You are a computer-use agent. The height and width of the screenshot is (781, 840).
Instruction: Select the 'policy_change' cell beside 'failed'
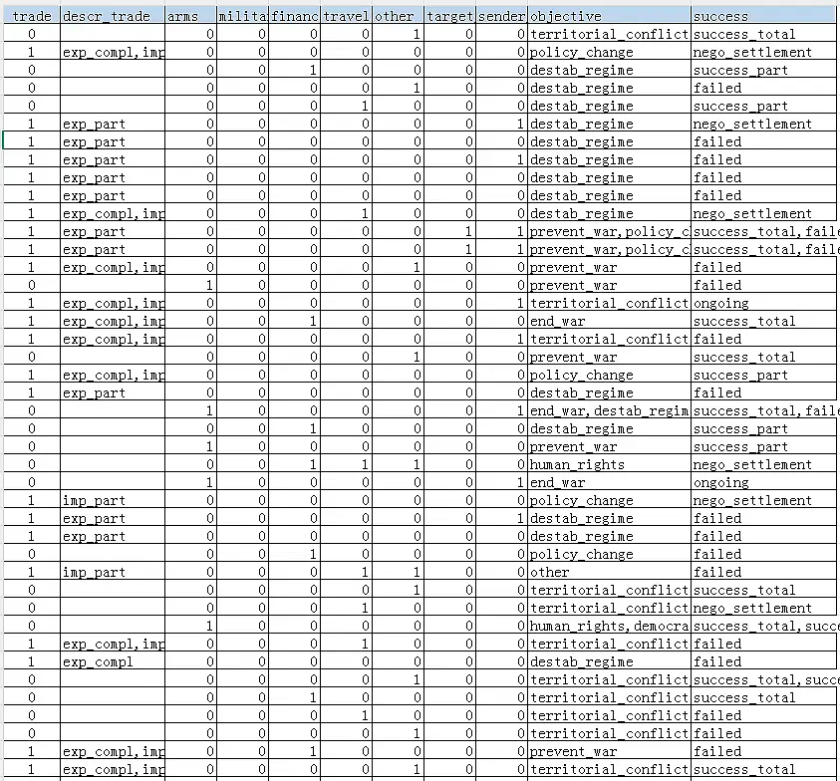click(609, 554)
